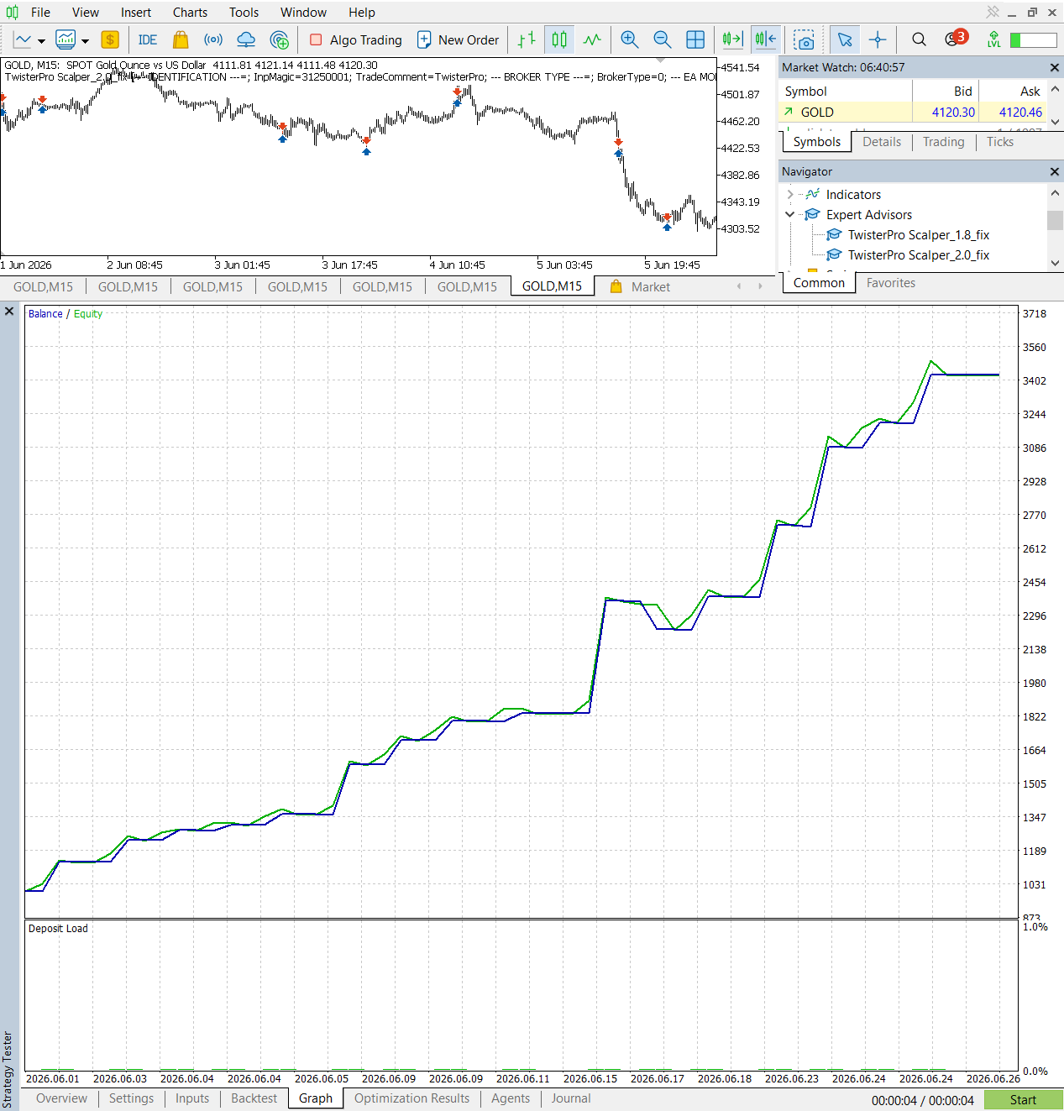This screenshot has height=1111, width=1064.
Task: Open the Help menu
Action: [x=362, y=13]
